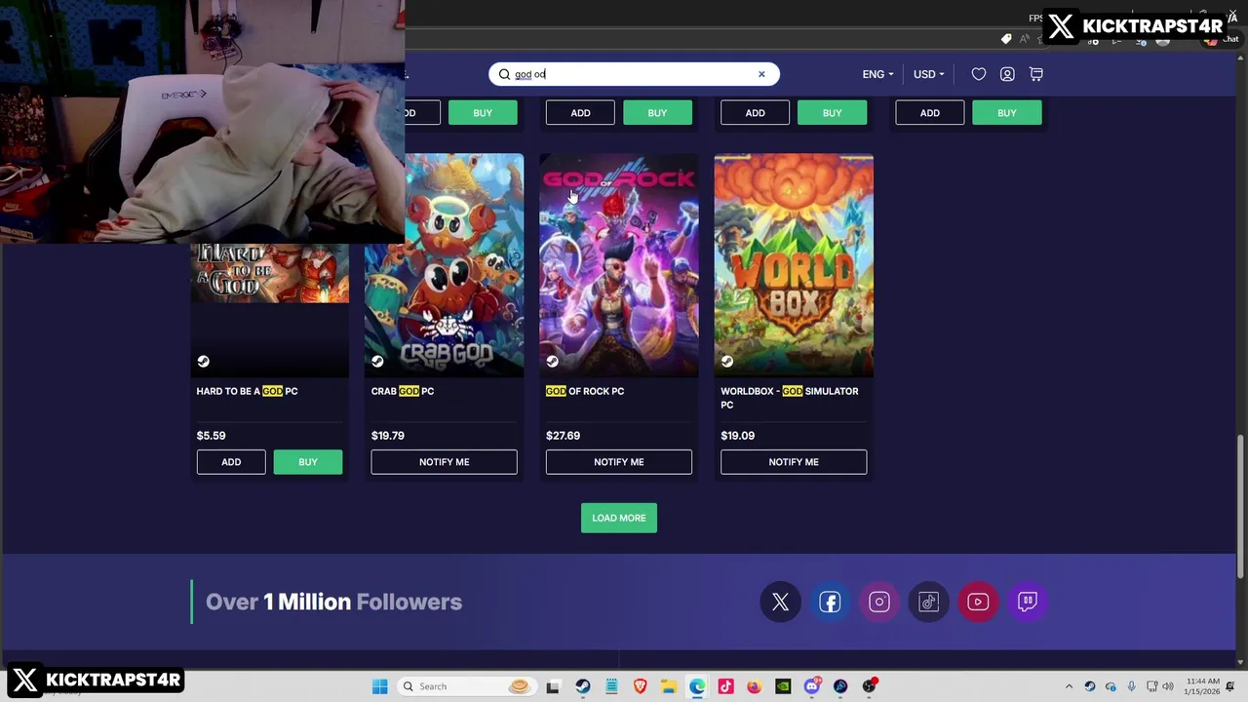This screenshot has width=1248, height=702.
Task: Switch to Microsoft Edge in the taskbar
Action: click(697, 686)
